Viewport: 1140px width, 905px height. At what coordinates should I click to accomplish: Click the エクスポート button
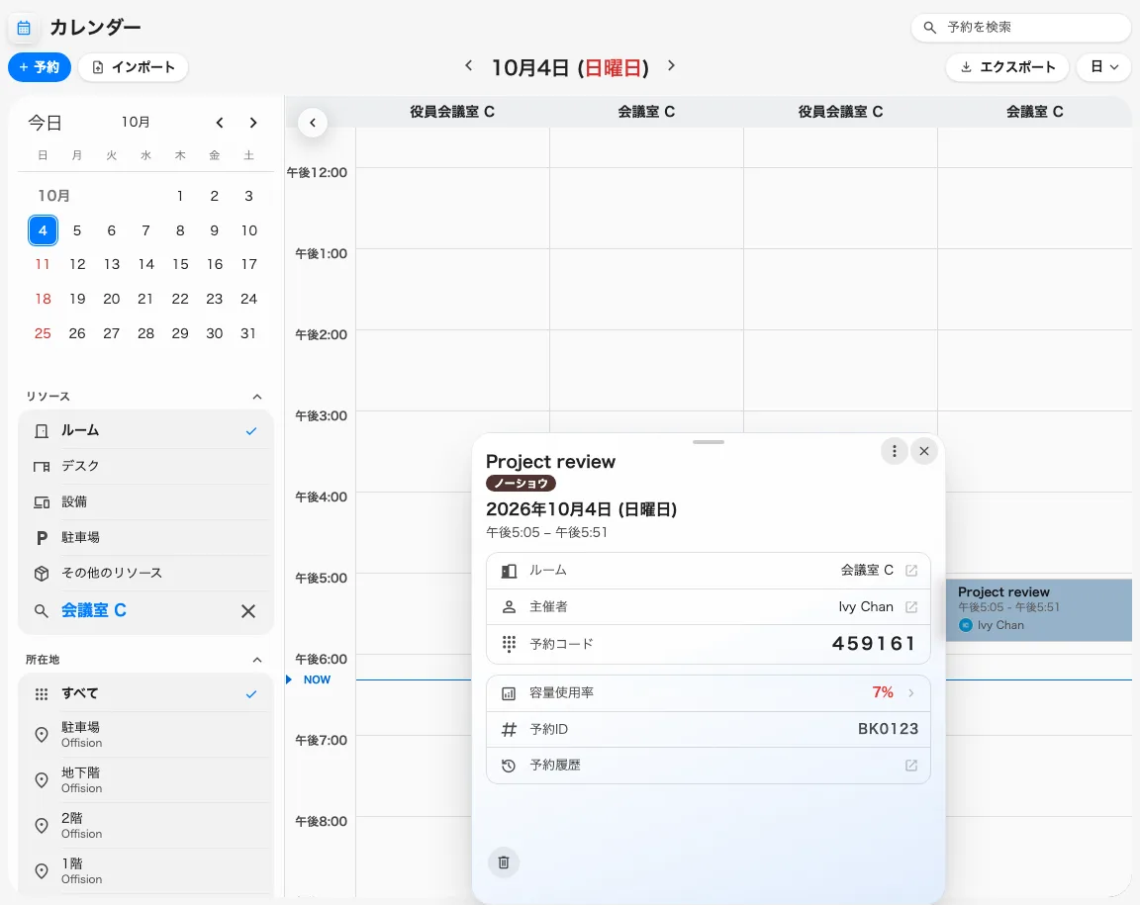[x=1007, y=67]
